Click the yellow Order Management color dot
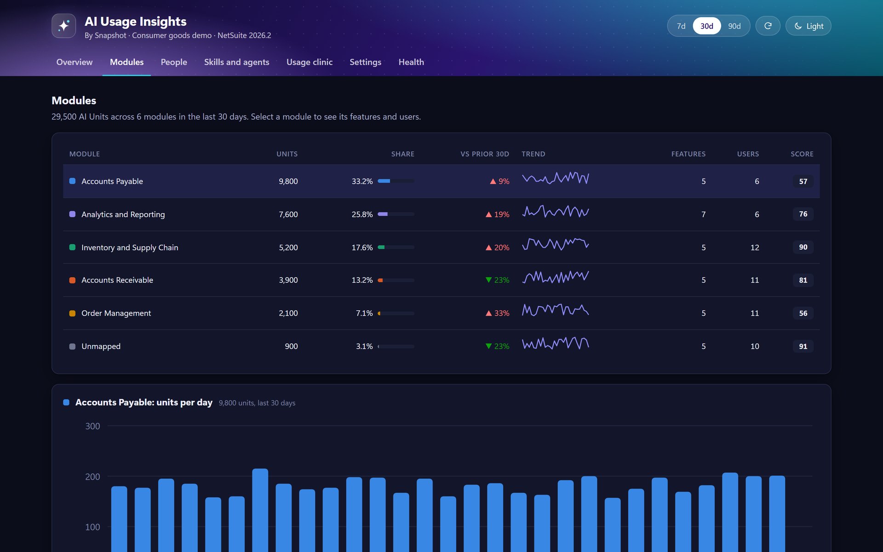This screenshot has height=552, width=883. [x=72, y=313]
